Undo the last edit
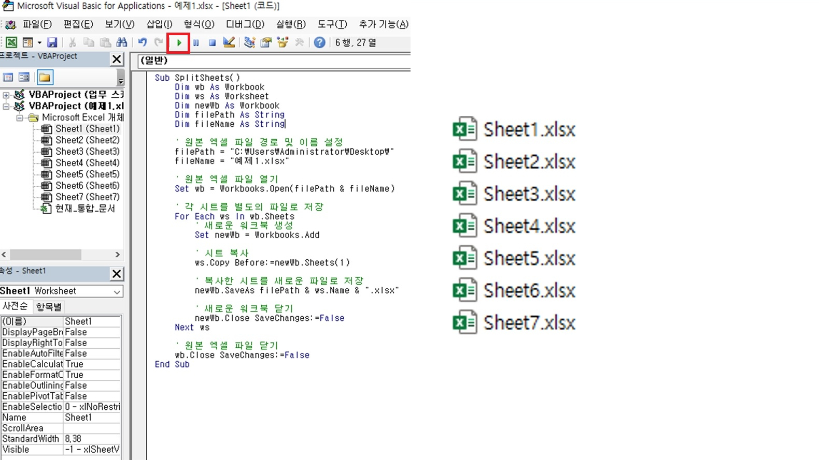 pos(143,42)
